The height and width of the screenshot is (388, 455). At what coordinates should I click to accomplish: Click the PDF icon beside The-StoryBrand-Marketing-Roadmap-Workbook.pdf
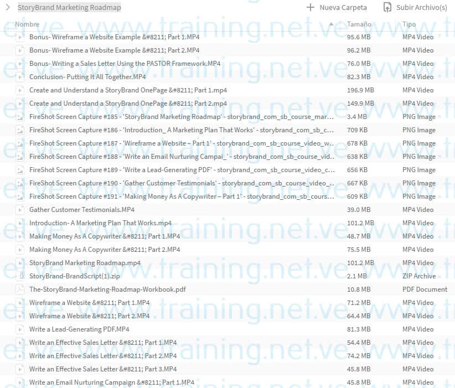(x=21, y=289)
